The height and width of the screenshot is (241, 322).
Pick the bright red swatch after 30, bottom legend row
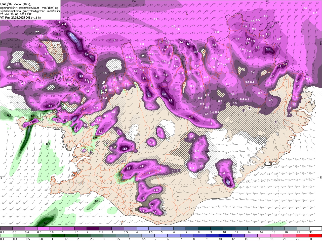(315, 235)
